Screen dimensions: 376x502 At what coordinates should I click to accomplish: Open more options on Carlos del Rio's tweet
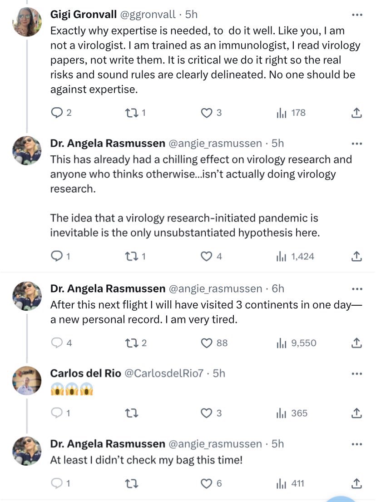click(x=357, y=373)
